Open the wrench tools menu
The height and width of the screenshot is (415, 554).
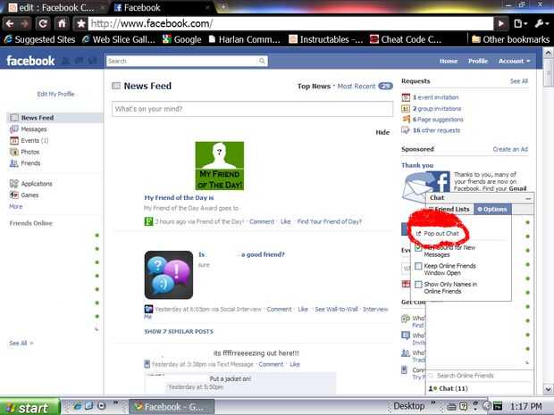[x=541, y=23]
